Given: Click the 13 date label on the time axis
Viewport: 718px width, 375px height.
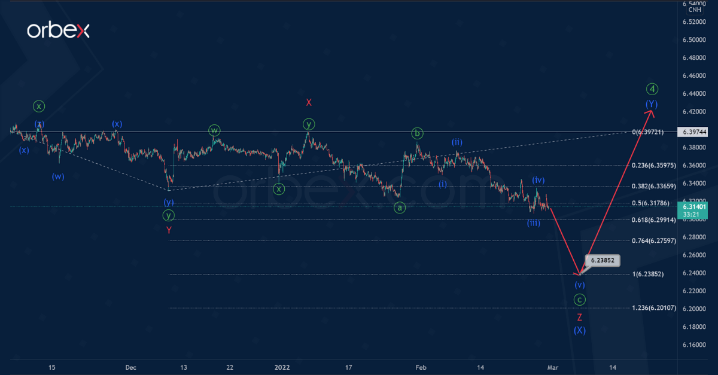Looking at the screenshot, I should click(184, 367).
